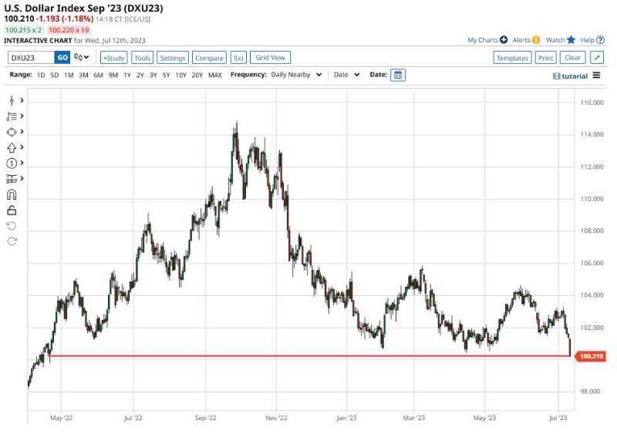Select the crosshair pointer tool
This screenshot has height=434, width=617.
coord(12,100)
